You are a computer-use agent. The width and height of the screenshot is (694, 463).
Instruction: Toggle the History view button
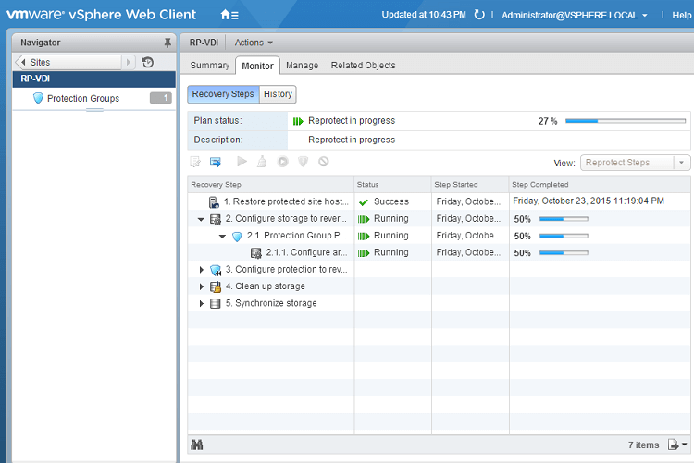(278, 94)
